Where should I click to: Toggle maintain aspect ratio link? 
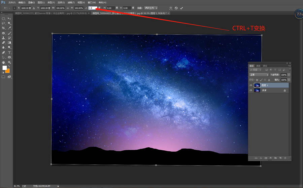[x=68, y=8]
